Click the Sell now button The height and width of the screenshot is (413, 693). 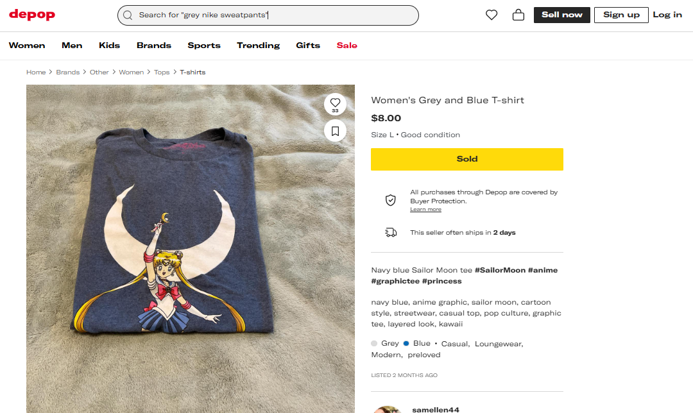point(562,15)
